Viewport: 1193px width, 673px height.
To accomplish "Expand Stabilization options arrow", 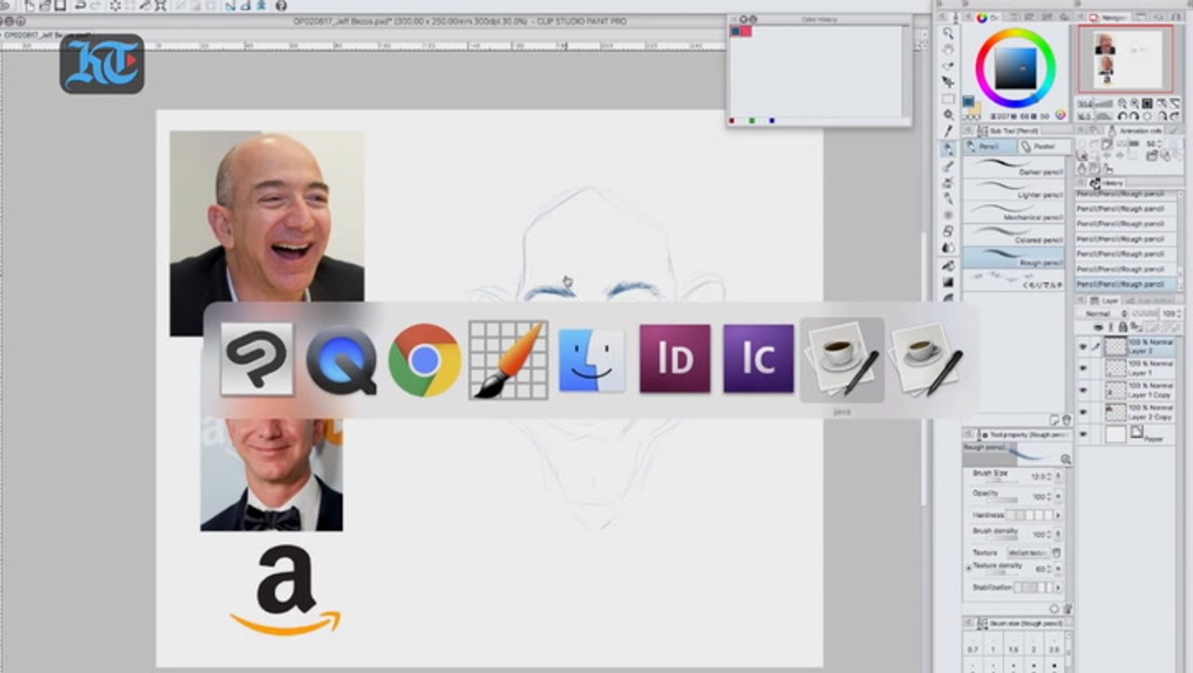I will tap(1058, 587).
